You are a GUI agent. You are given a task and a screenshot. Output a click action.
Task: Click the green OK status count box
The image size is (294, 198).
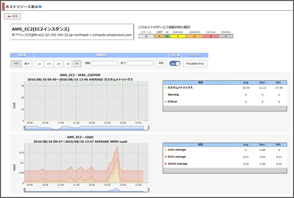(167, 36)
